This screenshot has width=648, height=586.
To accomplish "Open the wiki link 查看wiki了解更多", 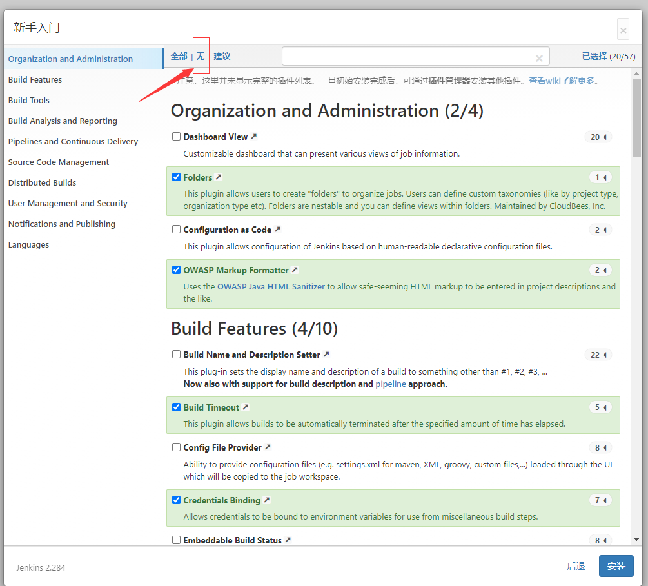I will (x=562, y=81).
